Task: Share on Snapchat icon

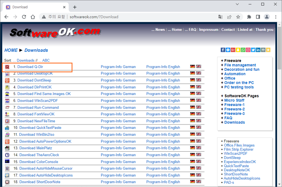Action: pos(238,50)
